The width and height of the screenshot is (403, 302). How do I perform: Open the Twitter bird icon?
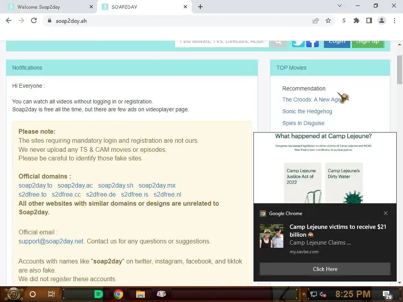click(298, 44)
